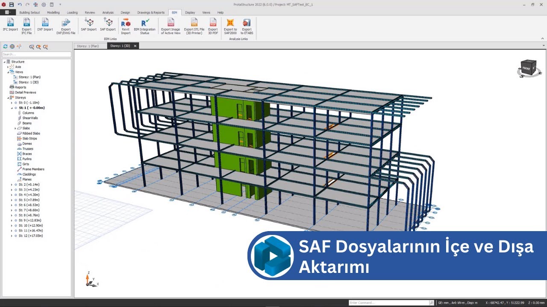This screenshot has height=307, width=547.
Task: Click the Save icon in quick access toolbar
Action: point(12,4)
